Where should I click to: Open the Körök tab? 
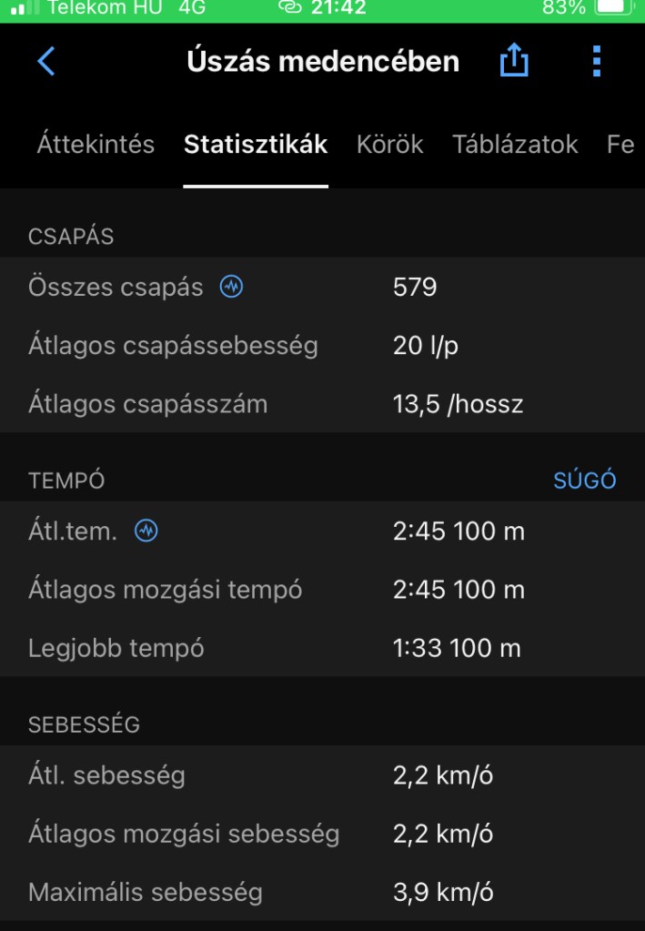pyautogui.click(x=390, y=144)
